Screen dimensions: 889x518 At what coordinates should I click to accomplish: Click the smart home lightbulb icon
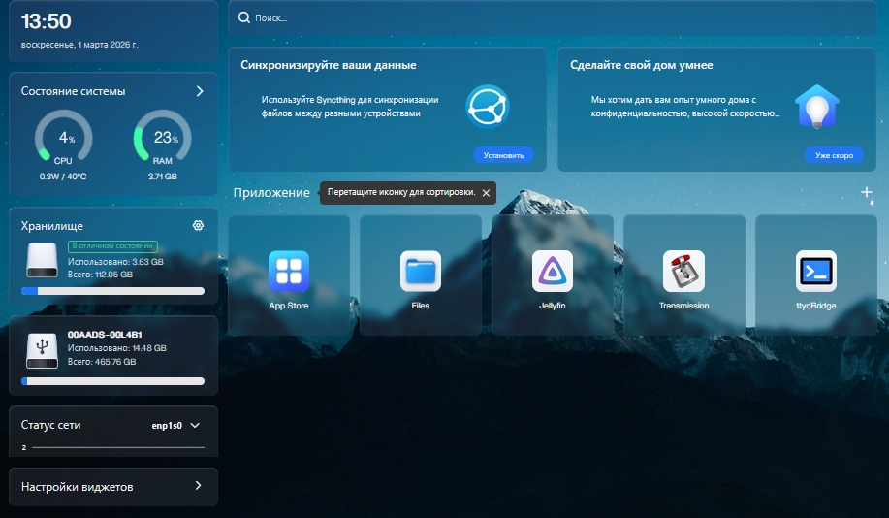coord(816,107)
